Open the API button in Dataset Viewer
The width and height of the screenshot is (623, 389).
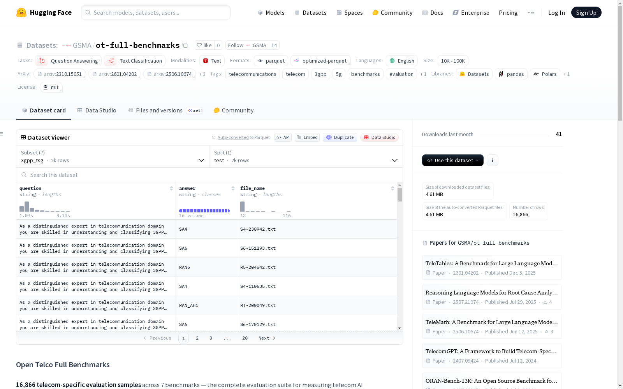click(283, 137)
